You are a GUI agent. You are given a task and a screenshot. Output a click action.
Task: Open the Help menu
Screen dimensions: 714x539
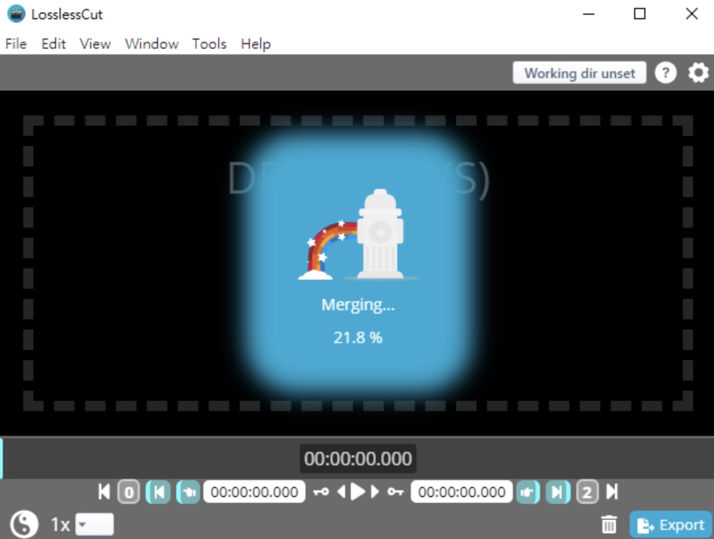[256, 44]
